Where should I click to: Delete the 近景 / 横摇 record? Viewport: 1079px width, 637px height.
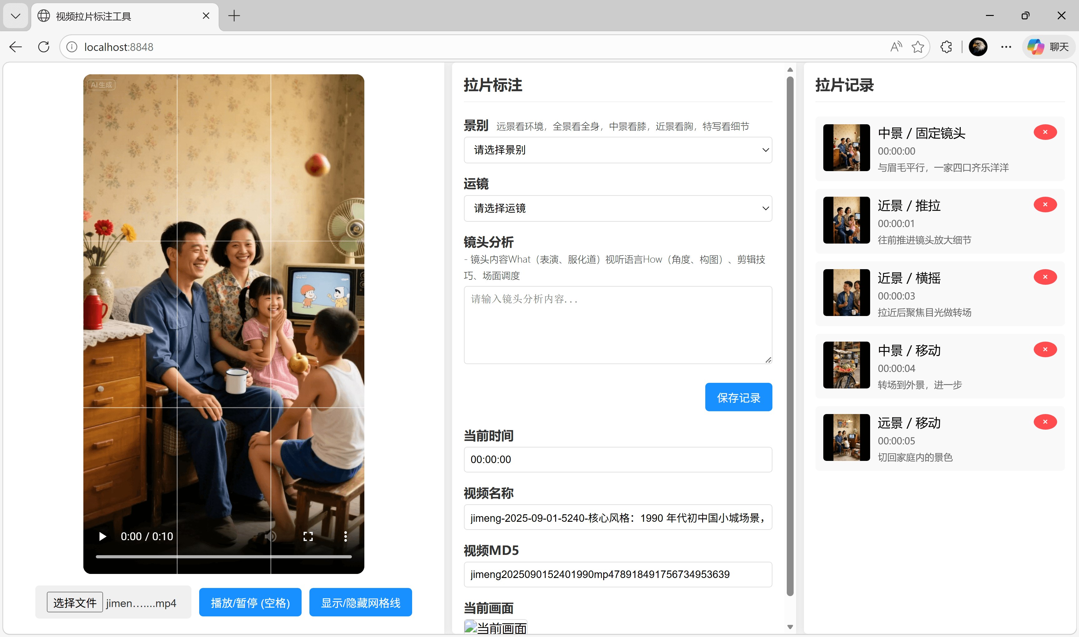1045,277
